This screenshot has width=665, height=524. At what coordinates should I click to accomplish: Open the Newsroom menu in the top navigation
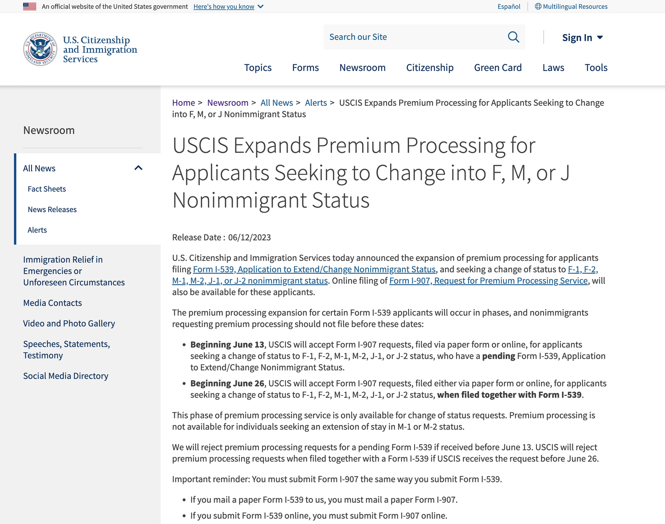(363, 68)
